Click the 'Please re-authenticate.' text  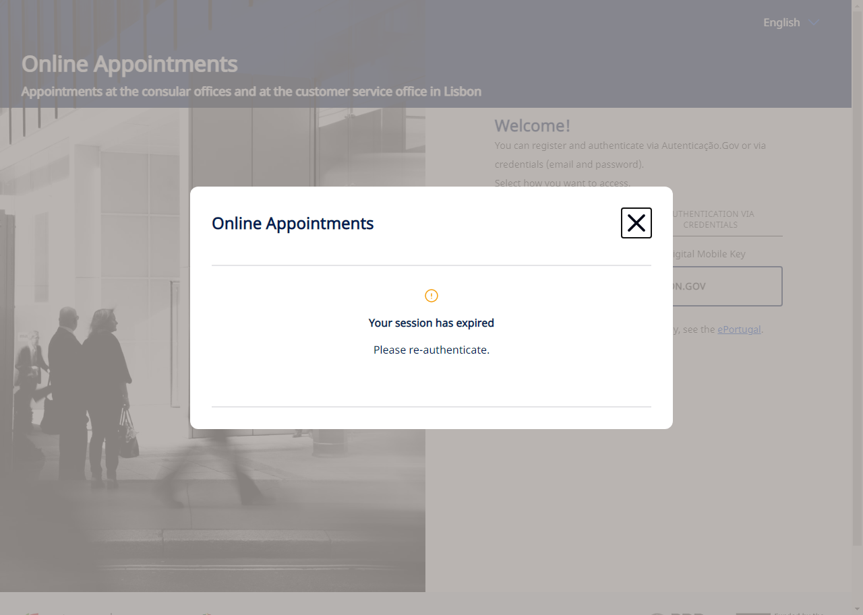coord(431,350)
